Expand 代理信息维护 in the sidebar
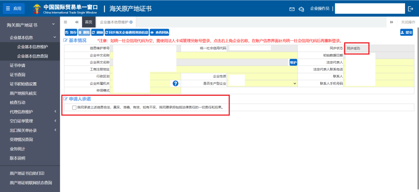Viewport: 419px width, 192px height. (30, 112)
